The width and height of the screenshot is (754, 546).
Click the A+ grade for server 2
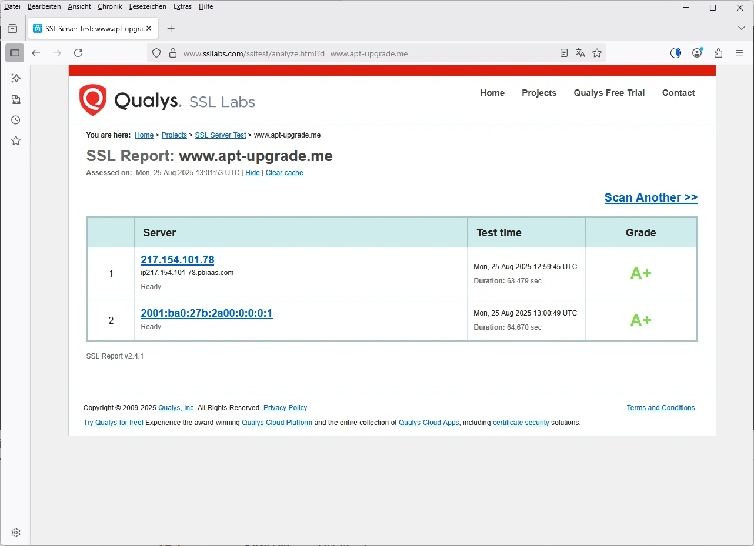[x=640, y=320]
